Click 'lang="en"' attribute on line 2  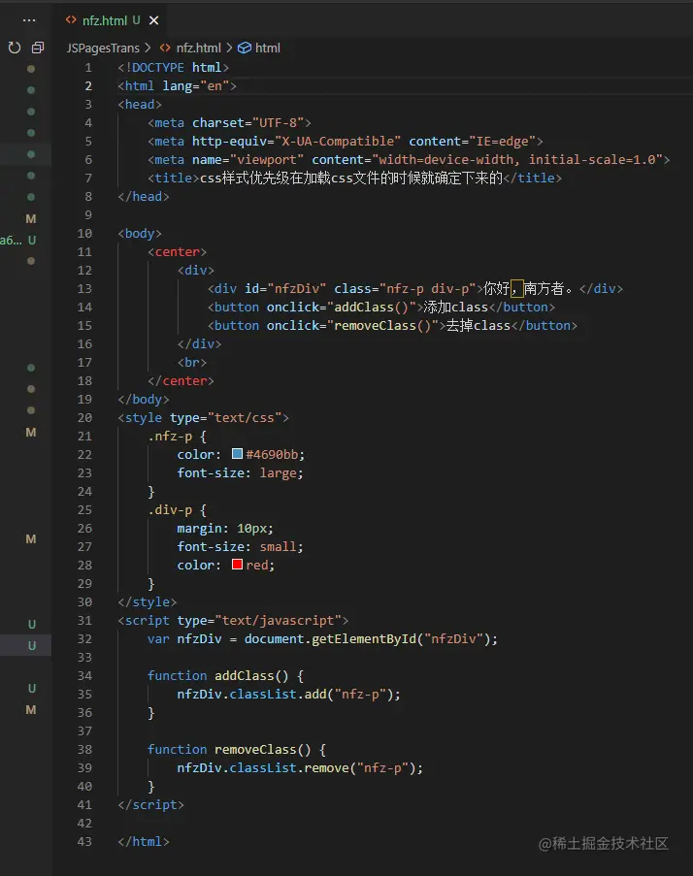pyautogui.click(x=196, y=86)
